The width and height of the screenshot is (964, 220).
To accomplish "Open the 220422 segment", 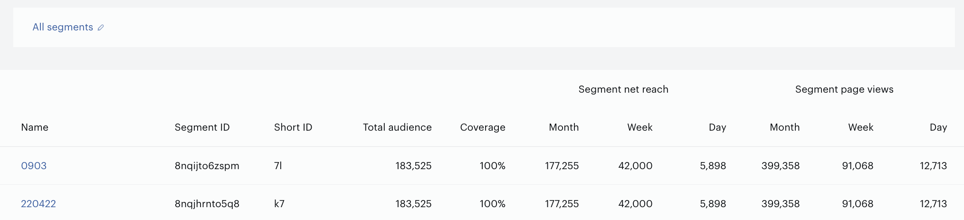I will [38, 204].
